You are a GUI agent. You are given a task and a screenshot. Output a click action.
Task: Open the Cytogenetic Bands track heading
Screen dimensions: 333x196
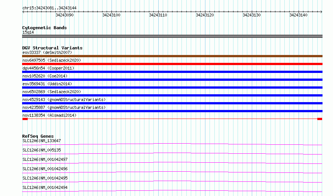[45, 28]
